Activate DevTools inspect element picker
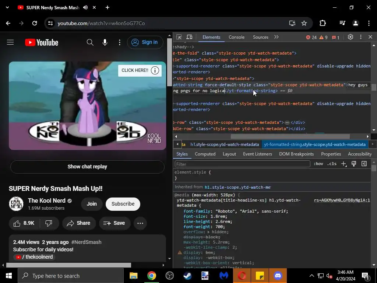 (179, 37)
